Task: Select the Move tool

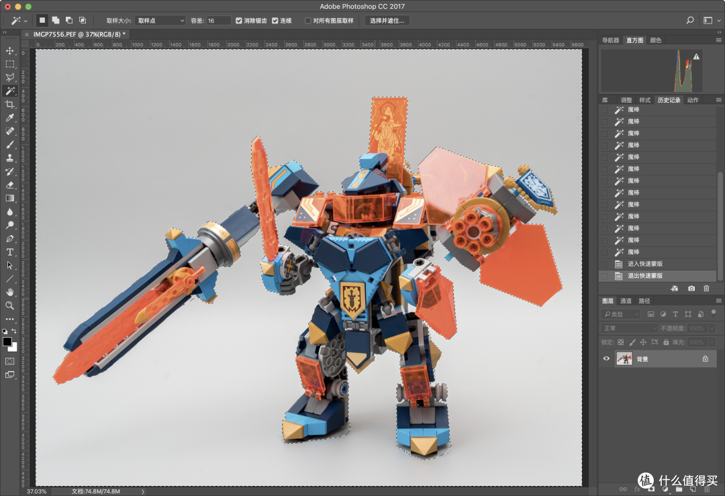Action: [x=9, y=50]
